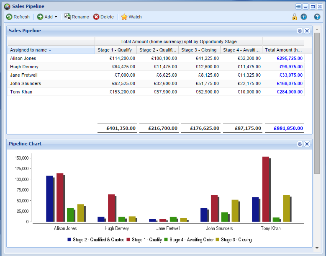Screen dimensions: 326x256
Task: Click the red Stage 1 - Qualify legend swatch
Action: 128,240
